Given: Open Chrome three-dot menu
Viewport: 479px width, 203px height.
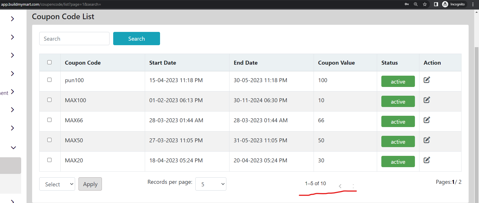Looking at the screenshot, I should click(x=473, y=4).
